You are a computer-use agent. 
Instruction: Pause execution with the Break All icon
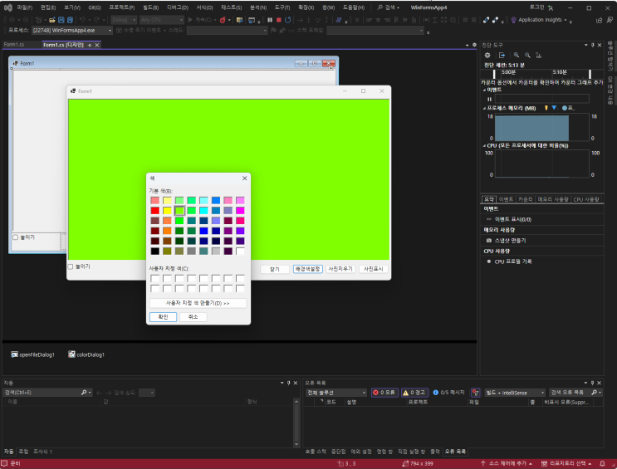click(x=270, y=20)
